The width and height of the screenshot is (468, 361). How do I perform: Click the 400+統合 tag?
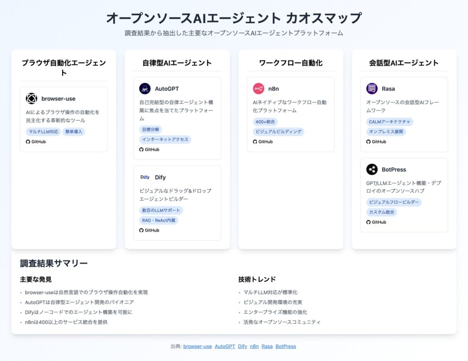[x=265, y=122]
